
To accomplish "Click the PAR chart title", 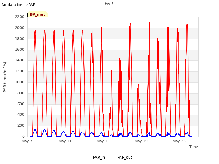I will (x=109, y=3).
